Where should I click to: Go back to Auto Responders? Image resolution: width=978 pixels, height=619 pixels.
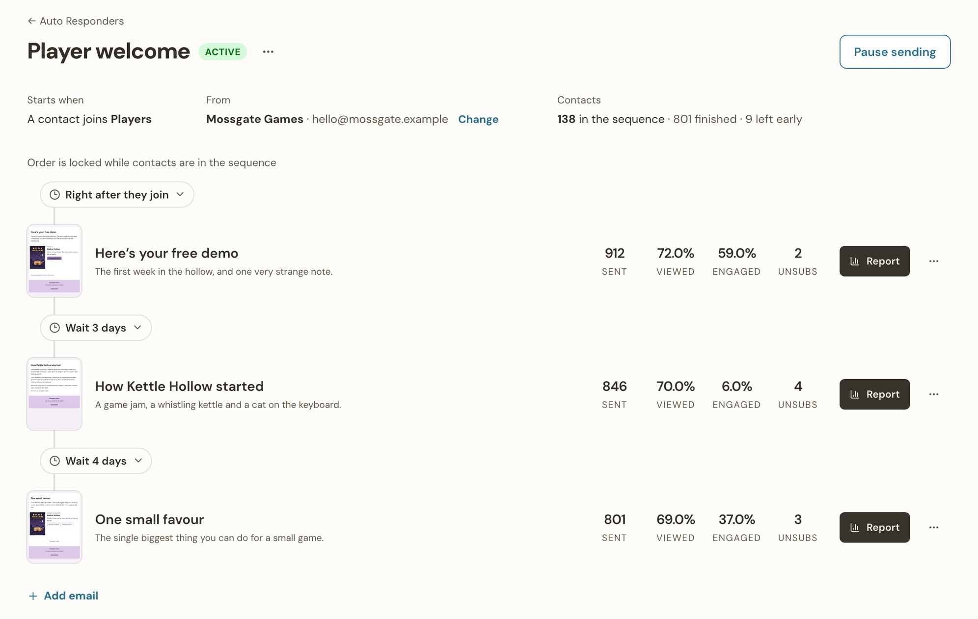tap(76, 21)
